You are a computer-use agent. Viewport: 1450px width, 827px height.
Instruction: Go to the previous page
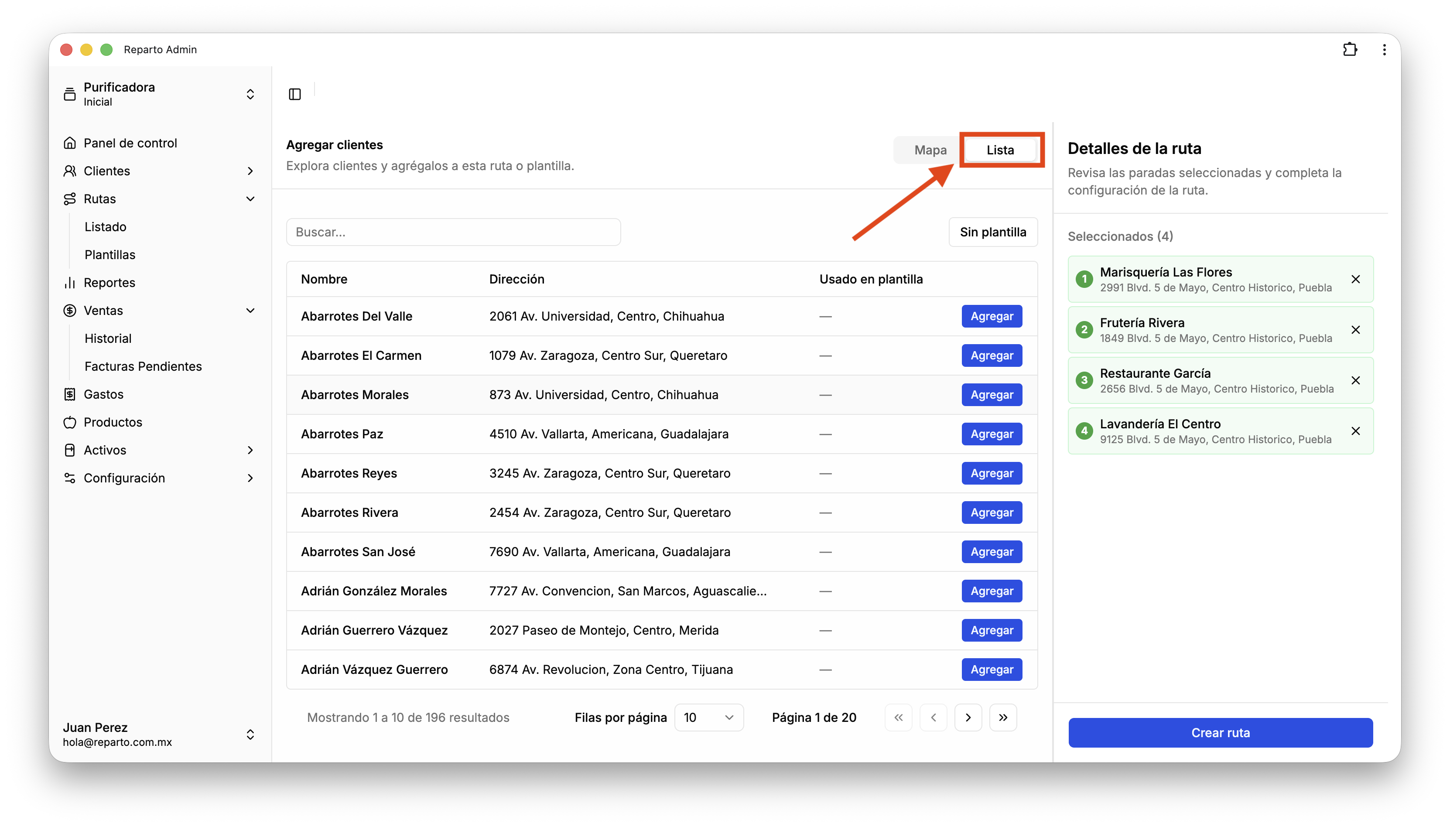tap(933, 718)
